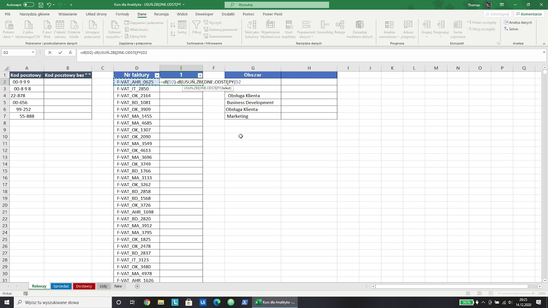Switch to Wstawianie tab
This screenshot has width=548, height=308.
coord(68,14)
